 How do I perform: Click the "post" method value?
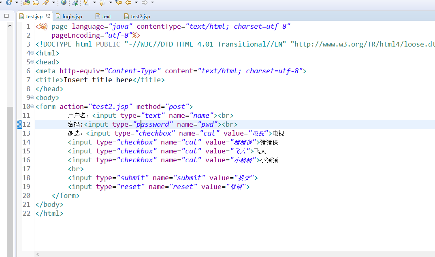click(x=177, y=107)
